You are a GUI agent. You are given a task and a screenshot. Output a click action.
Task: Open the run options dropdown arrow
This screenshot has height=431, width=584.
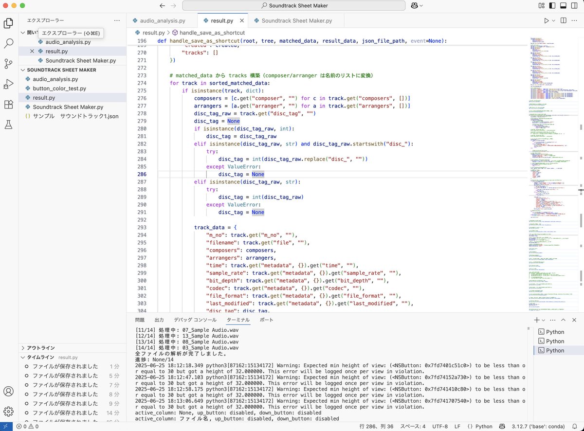pos(554,21)
